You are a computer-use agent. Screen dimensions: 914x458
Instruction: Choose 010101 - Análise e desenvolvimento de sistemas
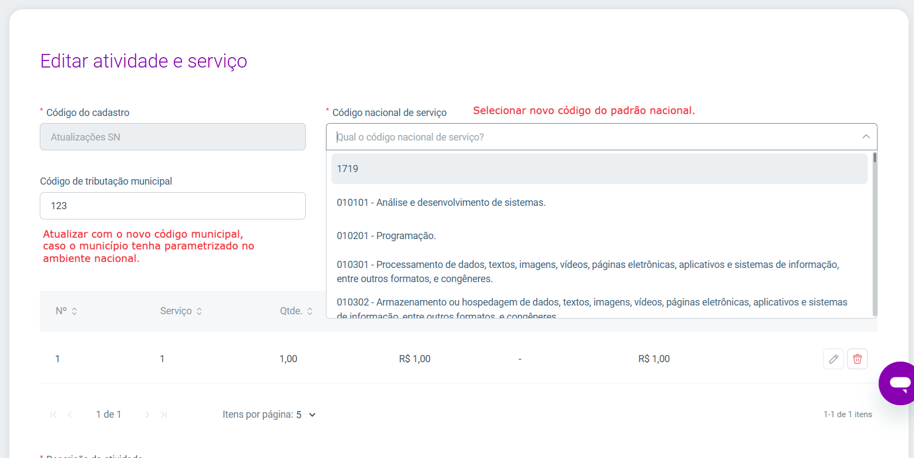600,203
